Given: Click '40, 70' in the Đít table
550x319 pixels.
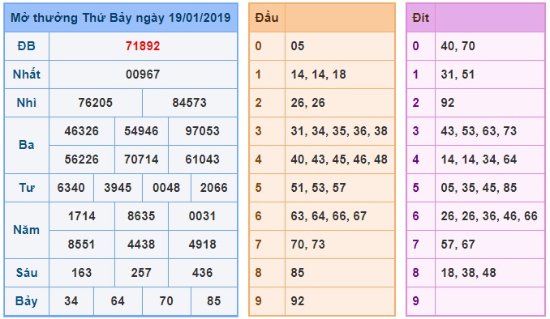Looking at the screenshot, I should click(458, 46).
